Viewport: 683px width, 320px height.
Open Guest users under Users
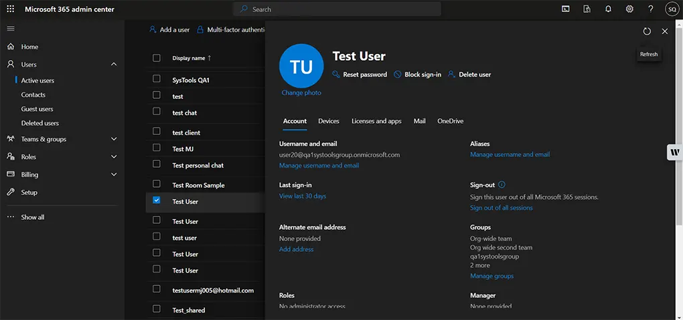click(x=37, y=109)
